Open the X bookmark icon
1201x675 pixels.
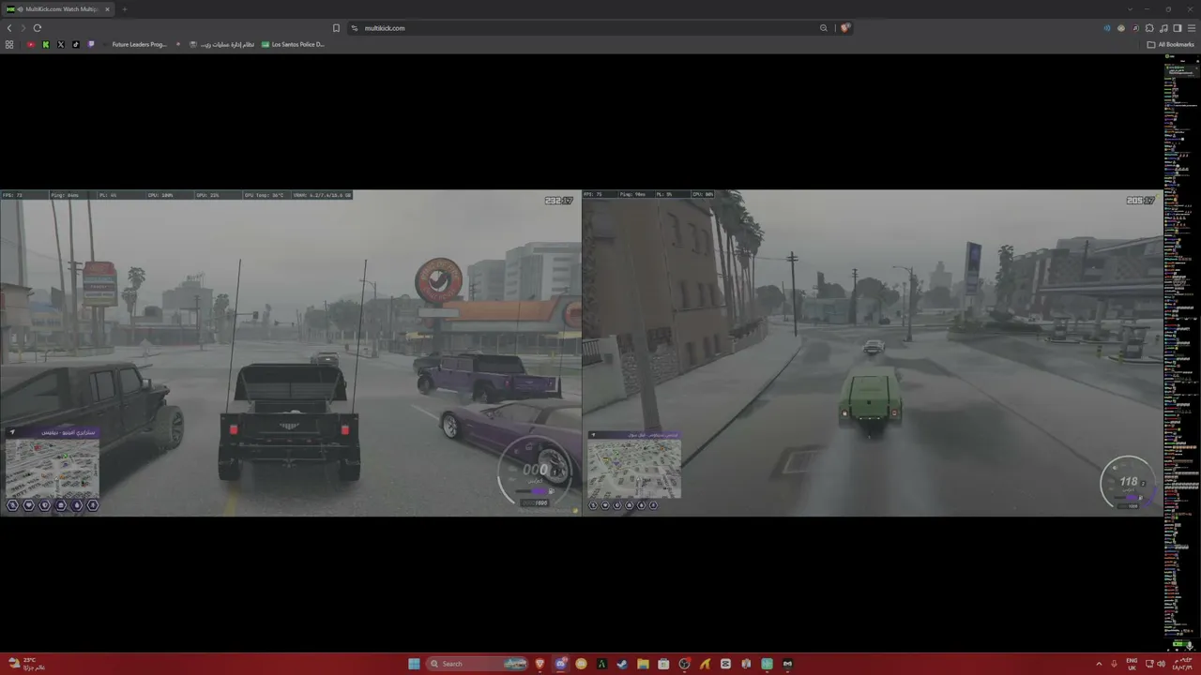point(60,44)
